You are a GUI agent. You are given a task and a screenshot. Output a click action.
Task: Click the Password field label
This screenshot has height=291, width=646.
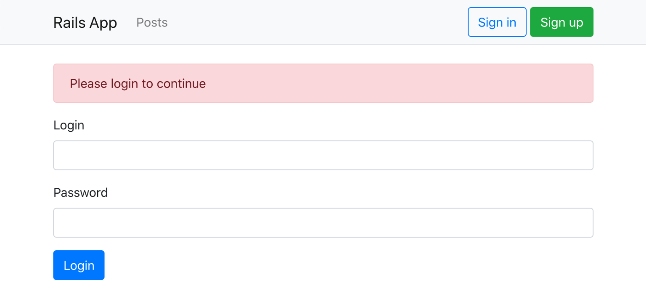click(80, 192)
